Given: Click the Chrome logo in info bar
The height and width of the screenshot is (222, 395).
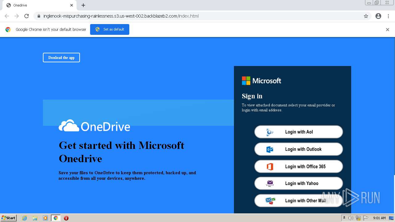Looking at the screenshot, I should coord(8,30).
